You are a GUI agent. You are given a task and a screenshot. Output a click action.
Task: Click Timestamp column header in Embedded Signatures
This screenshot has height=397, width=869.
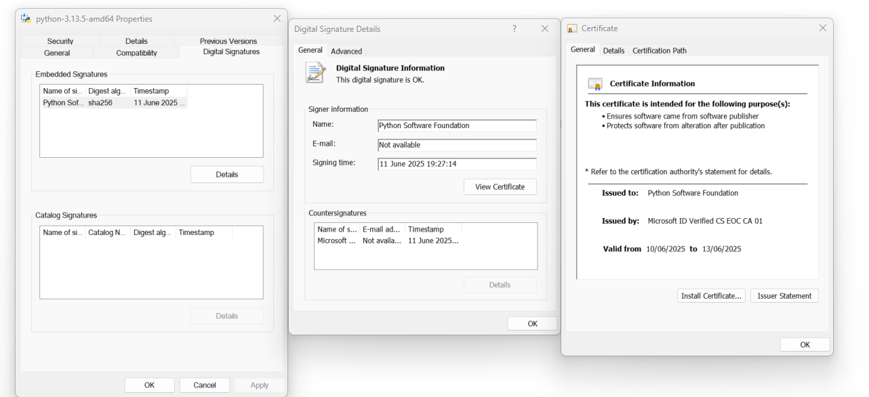(159, 91)
